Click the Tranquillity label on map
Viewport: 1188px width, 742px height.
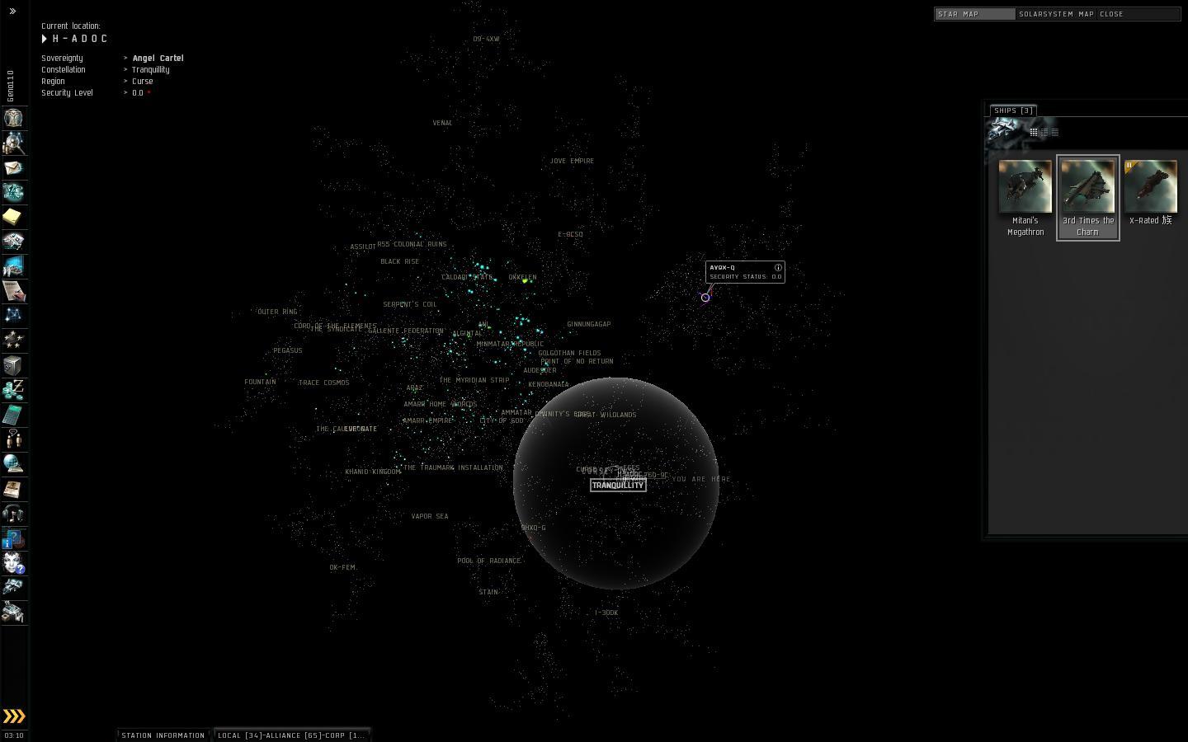click(x=618, y=485)
